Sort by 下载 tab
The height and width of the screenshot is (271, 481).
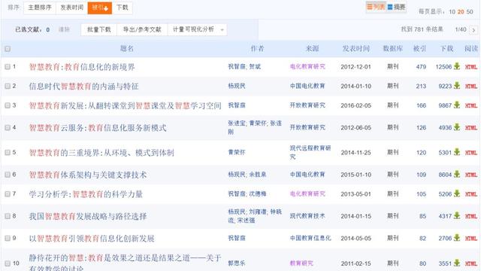click(x=122, y=8)
